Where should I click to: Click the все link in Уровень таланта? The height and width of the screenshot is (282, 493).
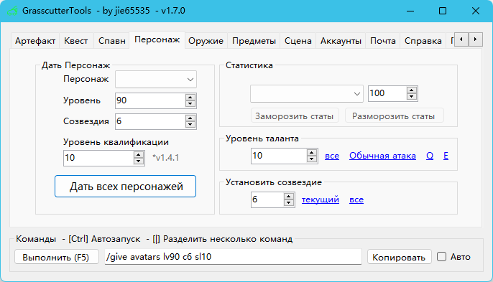[x=332, y=156]
